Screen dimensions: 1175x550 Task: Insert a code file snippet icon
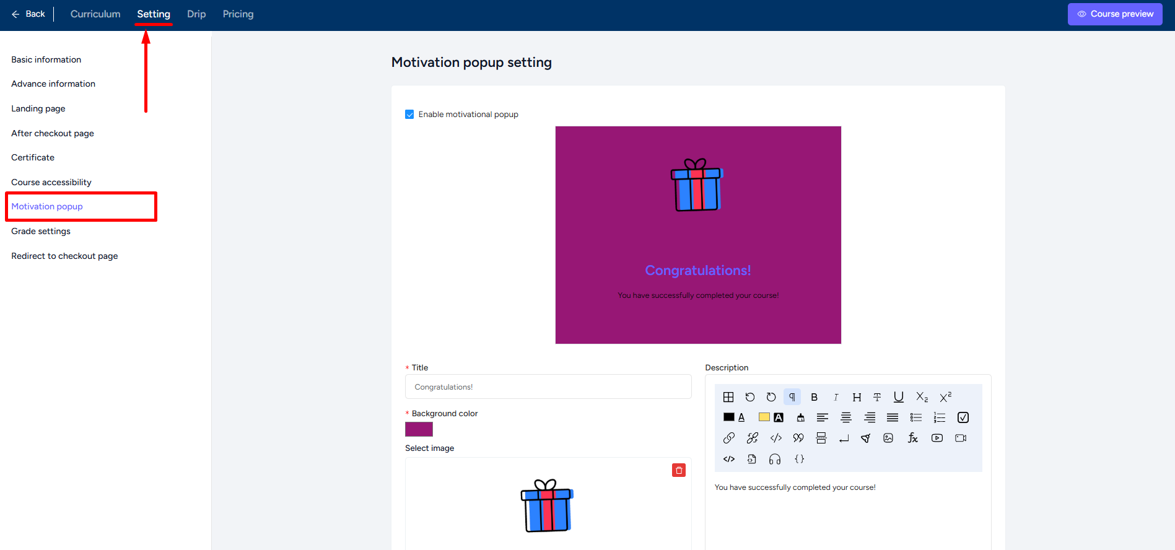point(752,459)
